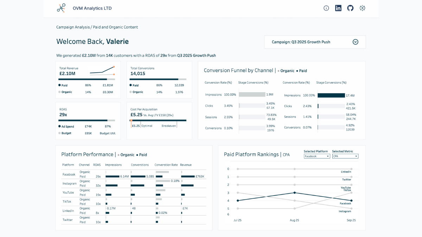Viewport: 422px width, 237px height.
Task: Toggle the Paid legend dot in Conversion Funnel
Action: 298,71
